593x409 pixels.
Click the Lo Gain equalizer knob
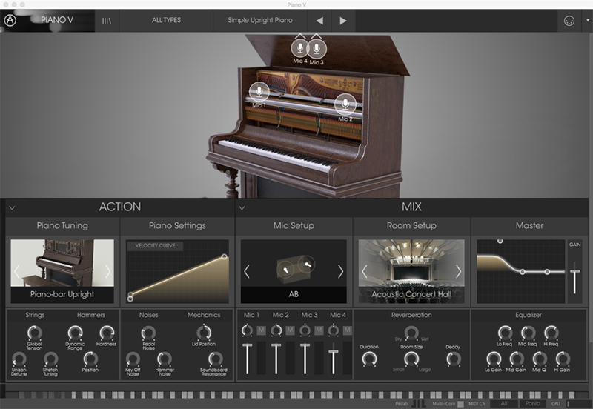pyautogui.click(x=494, y=359)
